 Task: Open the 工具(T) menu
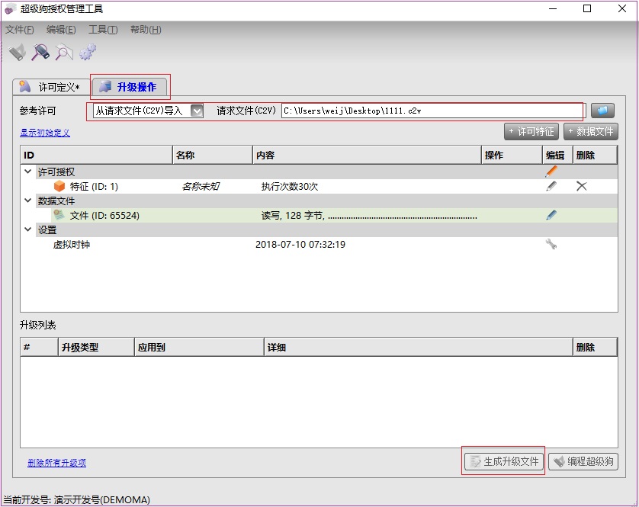point(103,30)
